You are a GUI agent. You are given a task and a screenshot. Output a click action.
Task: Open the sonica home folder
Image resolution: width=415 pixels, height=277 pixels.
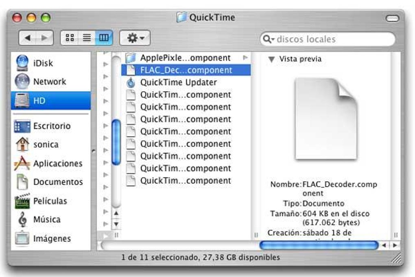(x=51, y=145)
